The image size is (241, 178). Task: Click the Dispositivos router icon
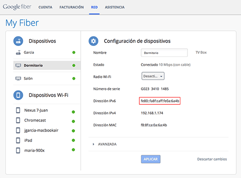(x=18, y=41)
